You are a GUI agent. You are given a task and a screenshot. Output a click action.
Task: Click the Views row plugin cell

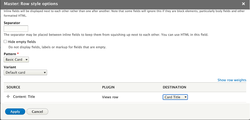pyautogui.click(x=110, y=97)
